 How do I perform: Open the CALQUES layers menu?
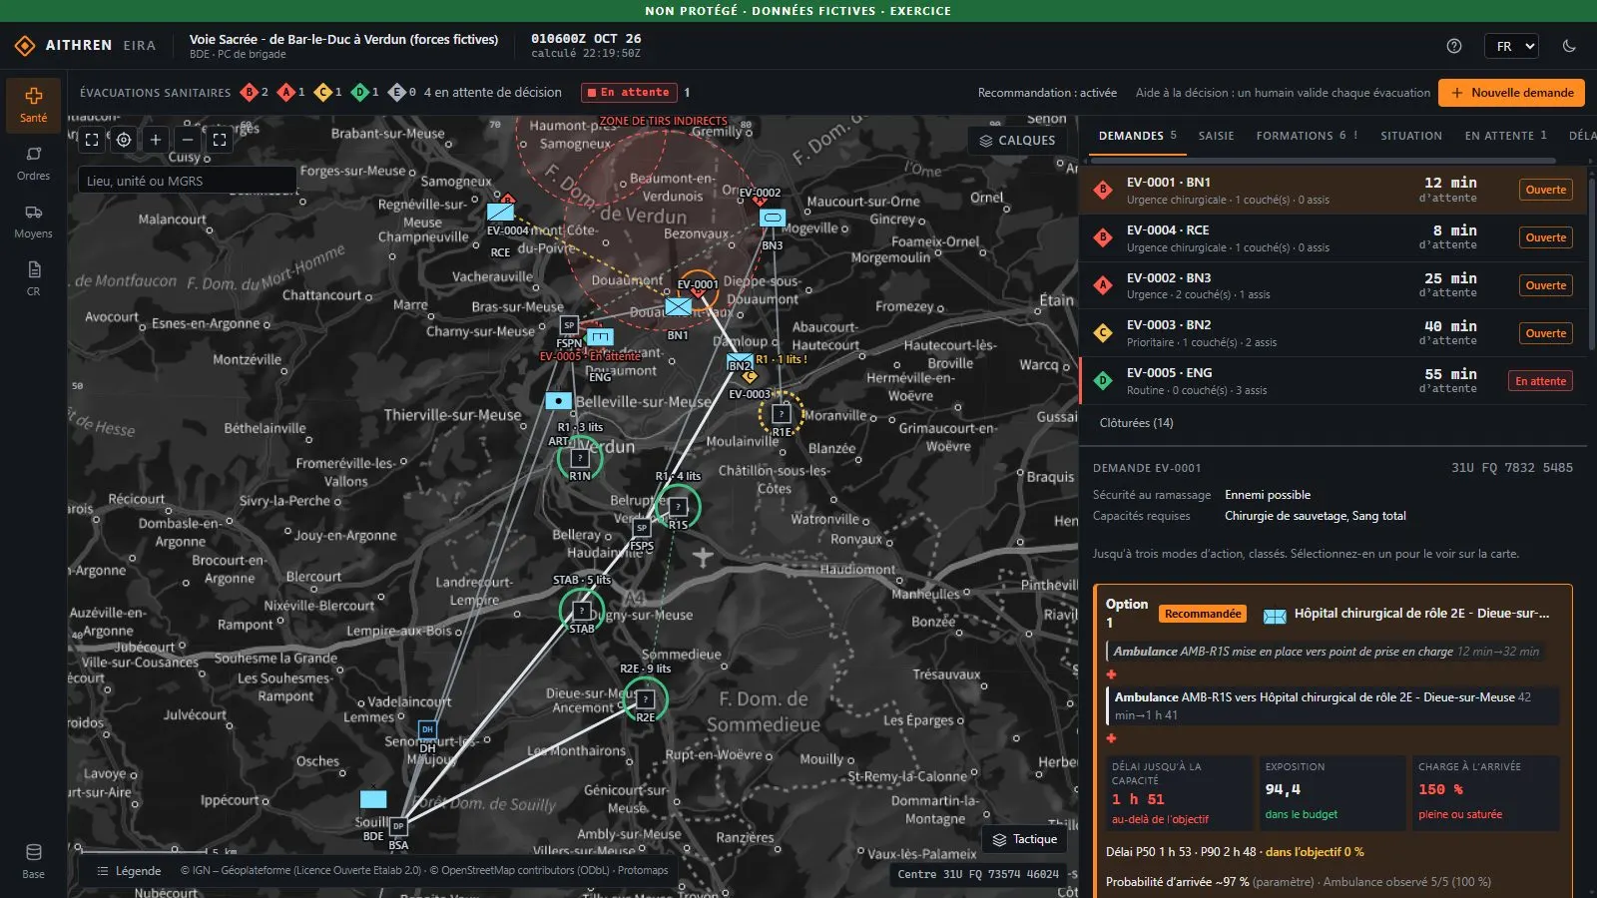tap(1017, 141)
